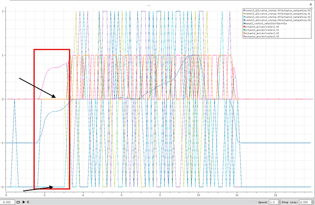Viewport: 315px width, 205px height.
Task: Toggle manual_control_setpoint/throttle legend entry
Action: tap(265, 23)
